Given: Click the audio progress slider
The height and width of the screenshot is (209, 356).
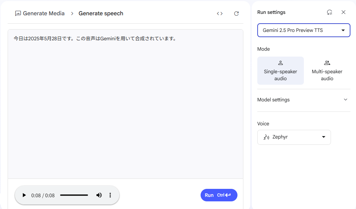Looking at the screenshot, I should tap(74, 195).
